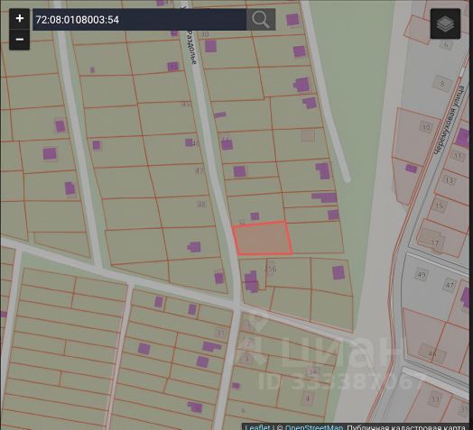Viewport: 473px width, 430px height.
Task: Click house number 10 parcel
Action: [x=426, y=127]
